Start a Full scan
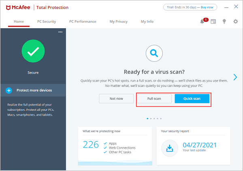Image resolution: width=243 pixels, height=171 pixels. [154, 99]
